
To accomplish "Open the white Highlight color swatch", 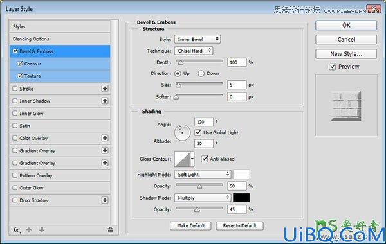I will tap(241, 174).
